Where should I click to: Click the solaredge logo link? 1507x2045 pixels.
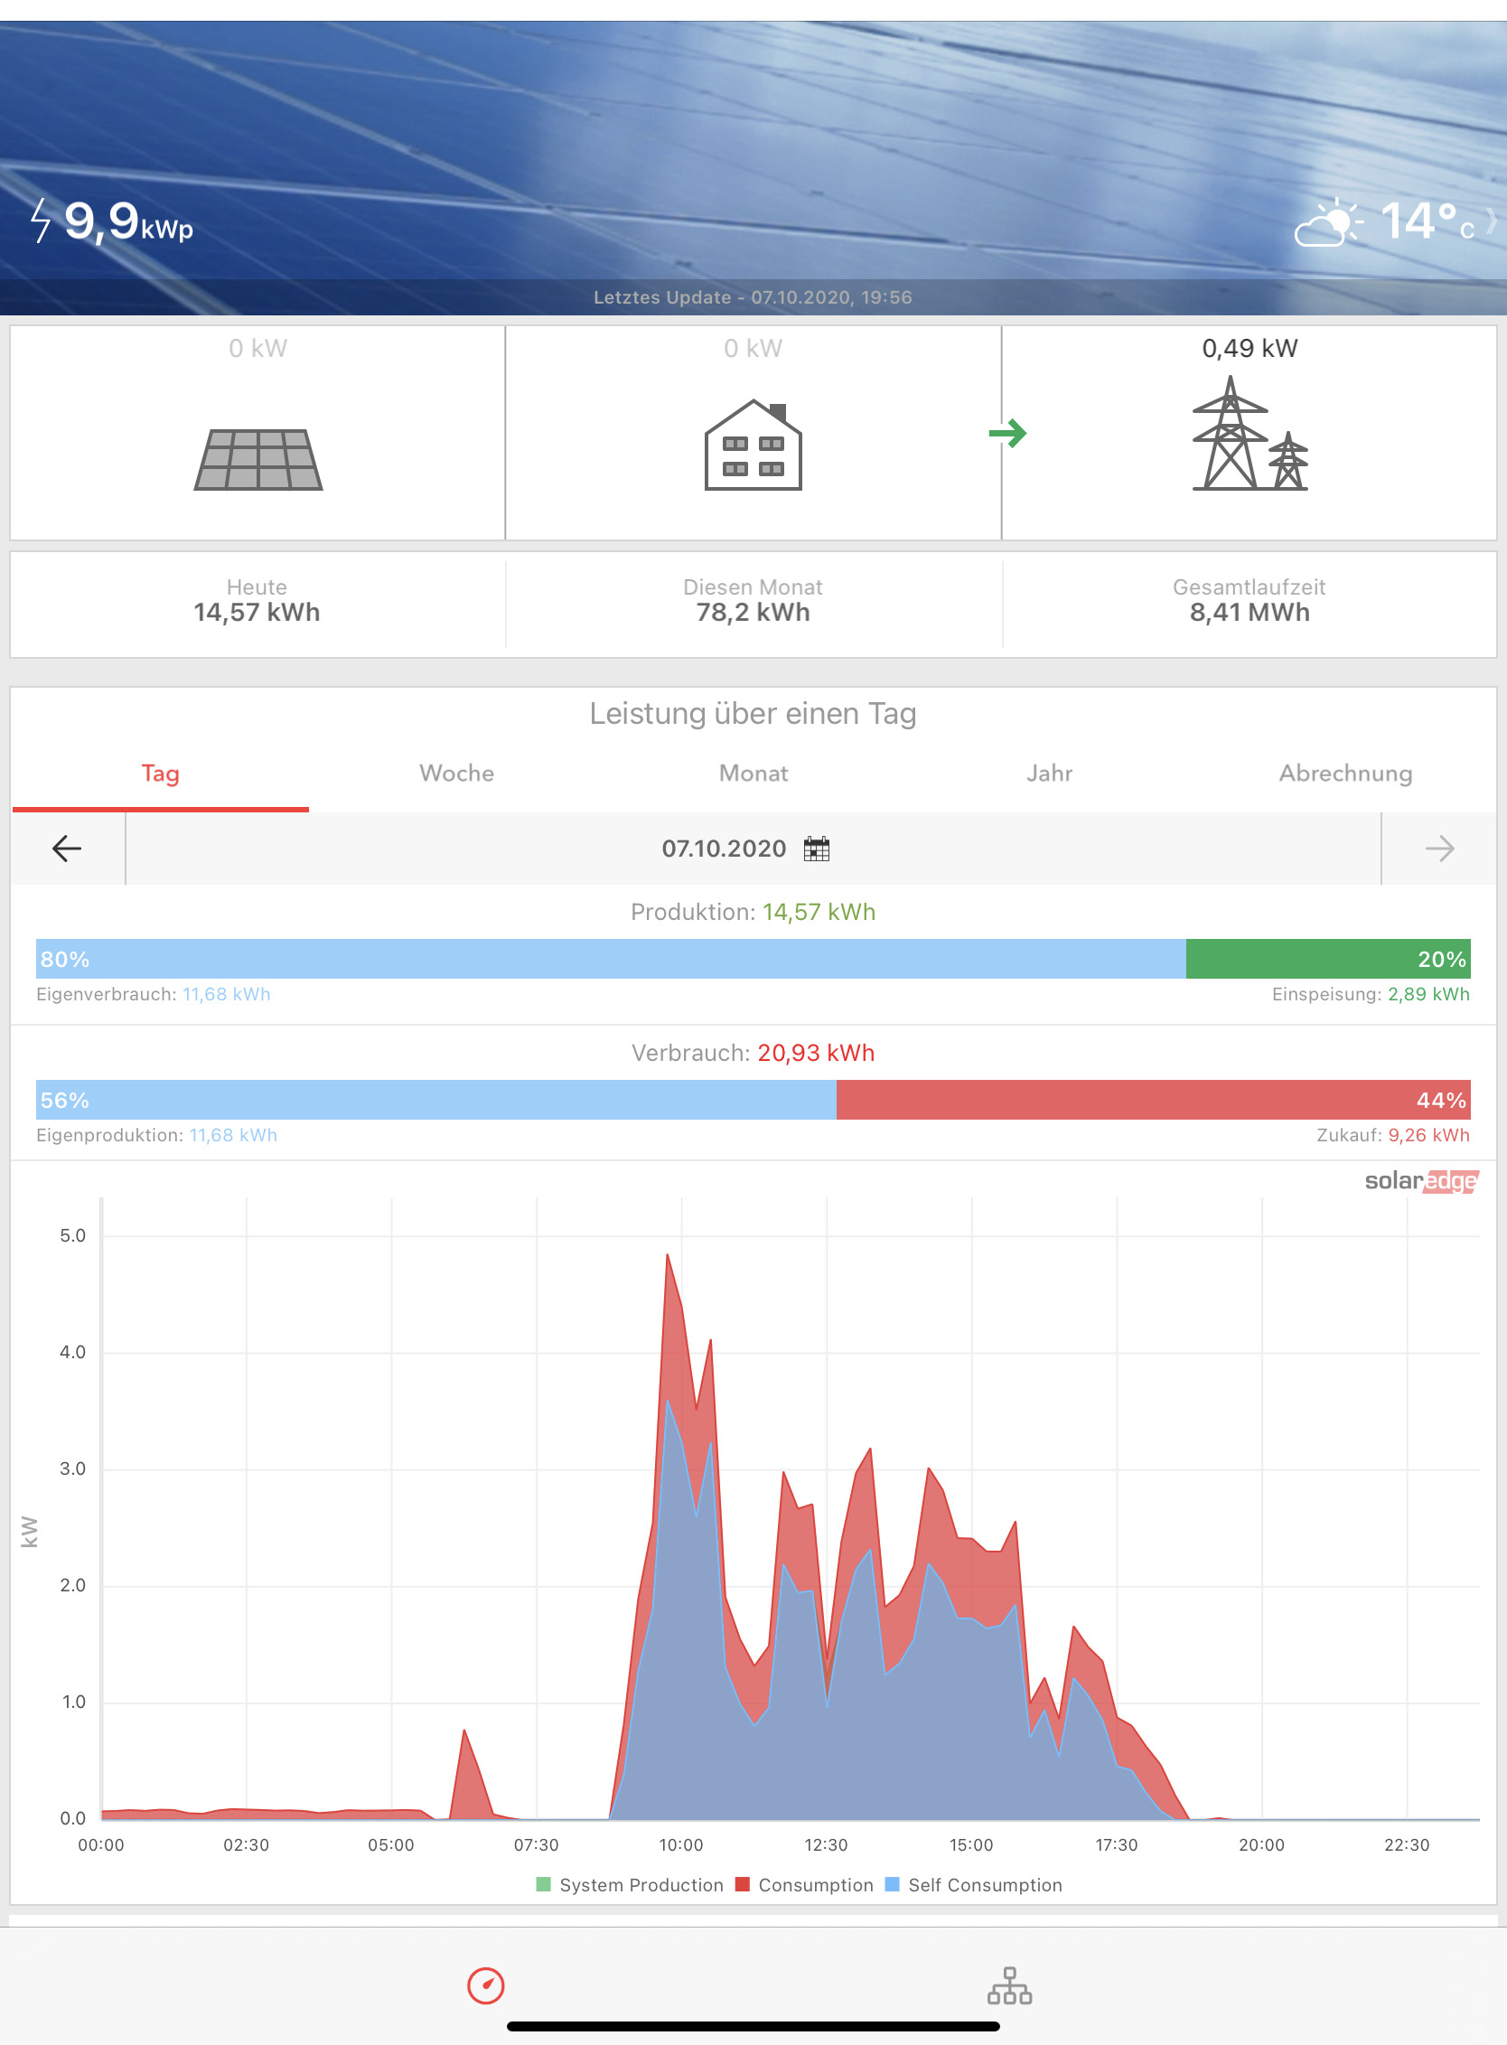(x=1420, y=1181)
